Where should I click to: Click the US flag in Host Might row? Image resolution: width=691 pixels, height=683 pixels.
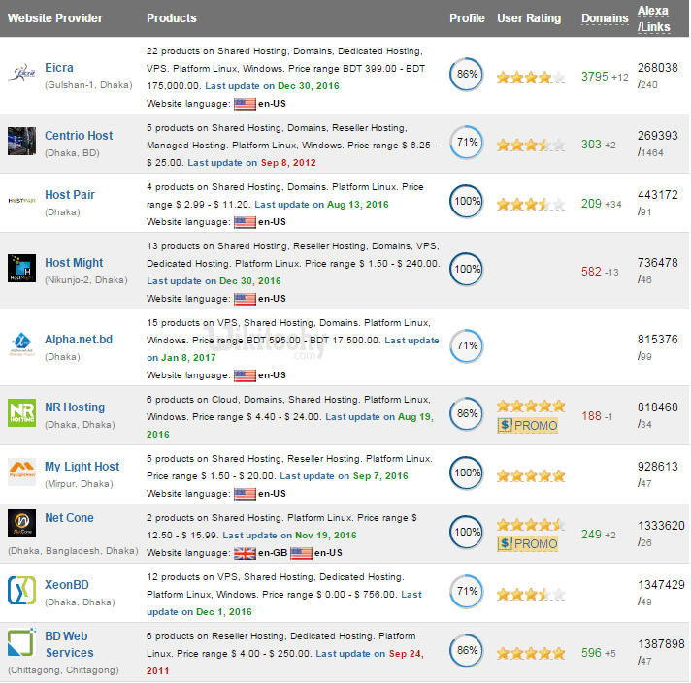pos(245,299)
